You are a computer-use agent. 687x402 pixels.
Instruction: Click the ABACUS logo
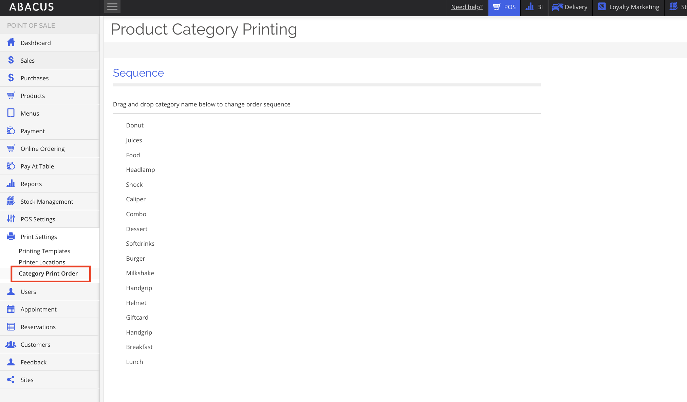(32, 7)
